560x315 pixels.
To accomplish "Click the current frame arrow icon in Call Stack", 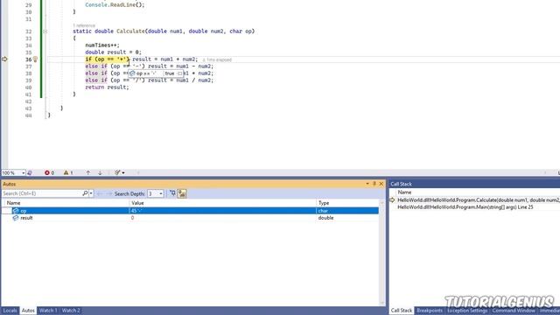I will [392, 200].
